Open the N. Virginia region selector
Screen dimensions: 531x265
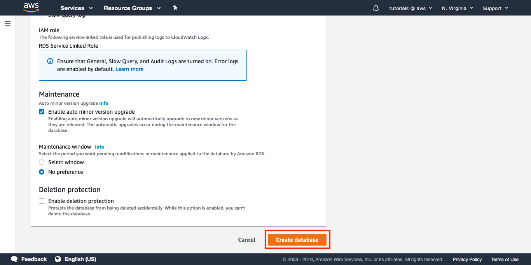coord(457,8)
